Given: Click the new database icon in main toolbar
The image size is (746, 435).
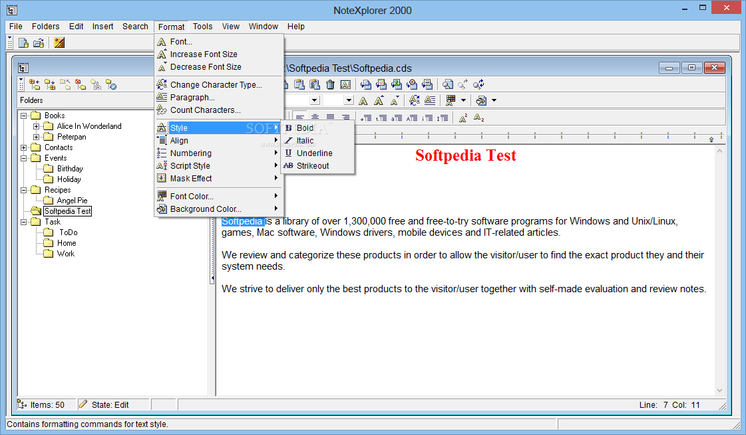Looking at the screenshot, I should click(x=23, y=43).
